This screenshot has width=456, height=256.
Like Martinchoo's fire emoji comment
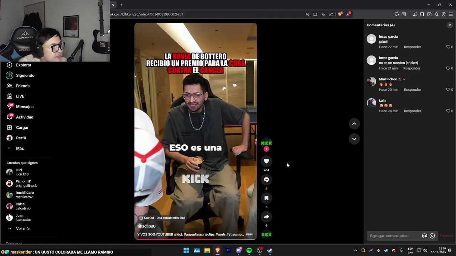[448, 90]
